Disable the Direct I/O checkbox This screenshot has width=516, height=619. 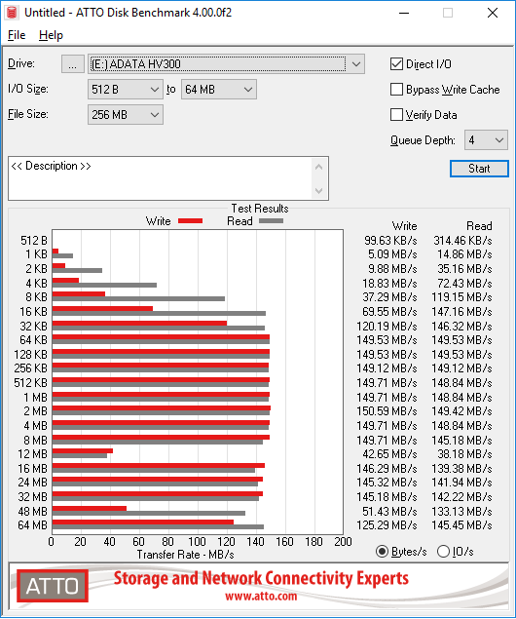point(396,64)
